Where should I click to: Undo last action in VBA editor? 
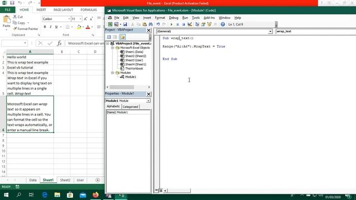[158, 24]
